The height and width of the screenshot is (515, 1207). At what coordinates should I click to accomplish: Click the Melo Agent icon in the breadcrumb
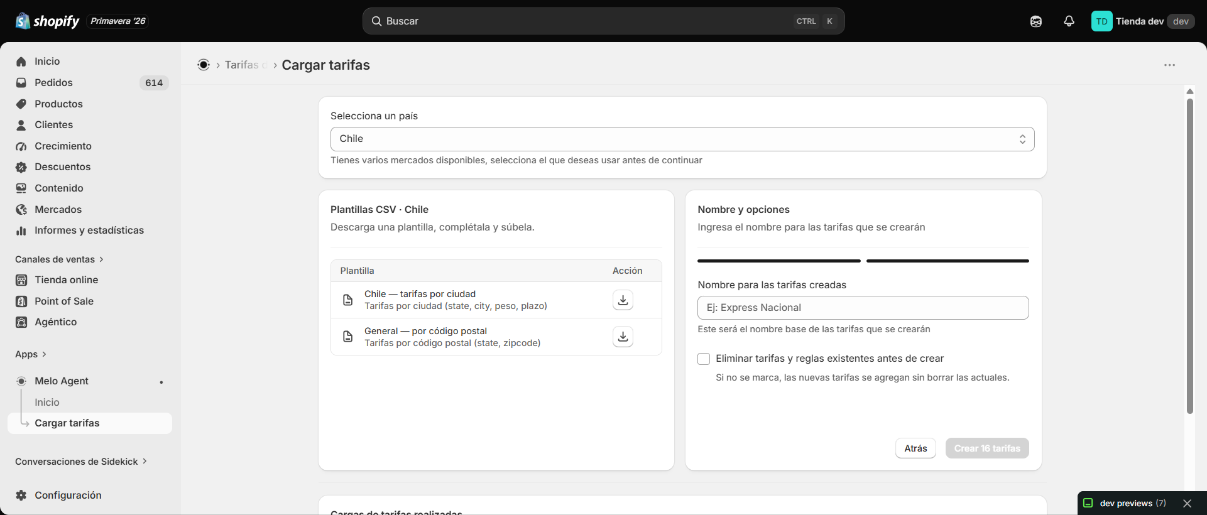pyautogui.click(x=204, y=65)
